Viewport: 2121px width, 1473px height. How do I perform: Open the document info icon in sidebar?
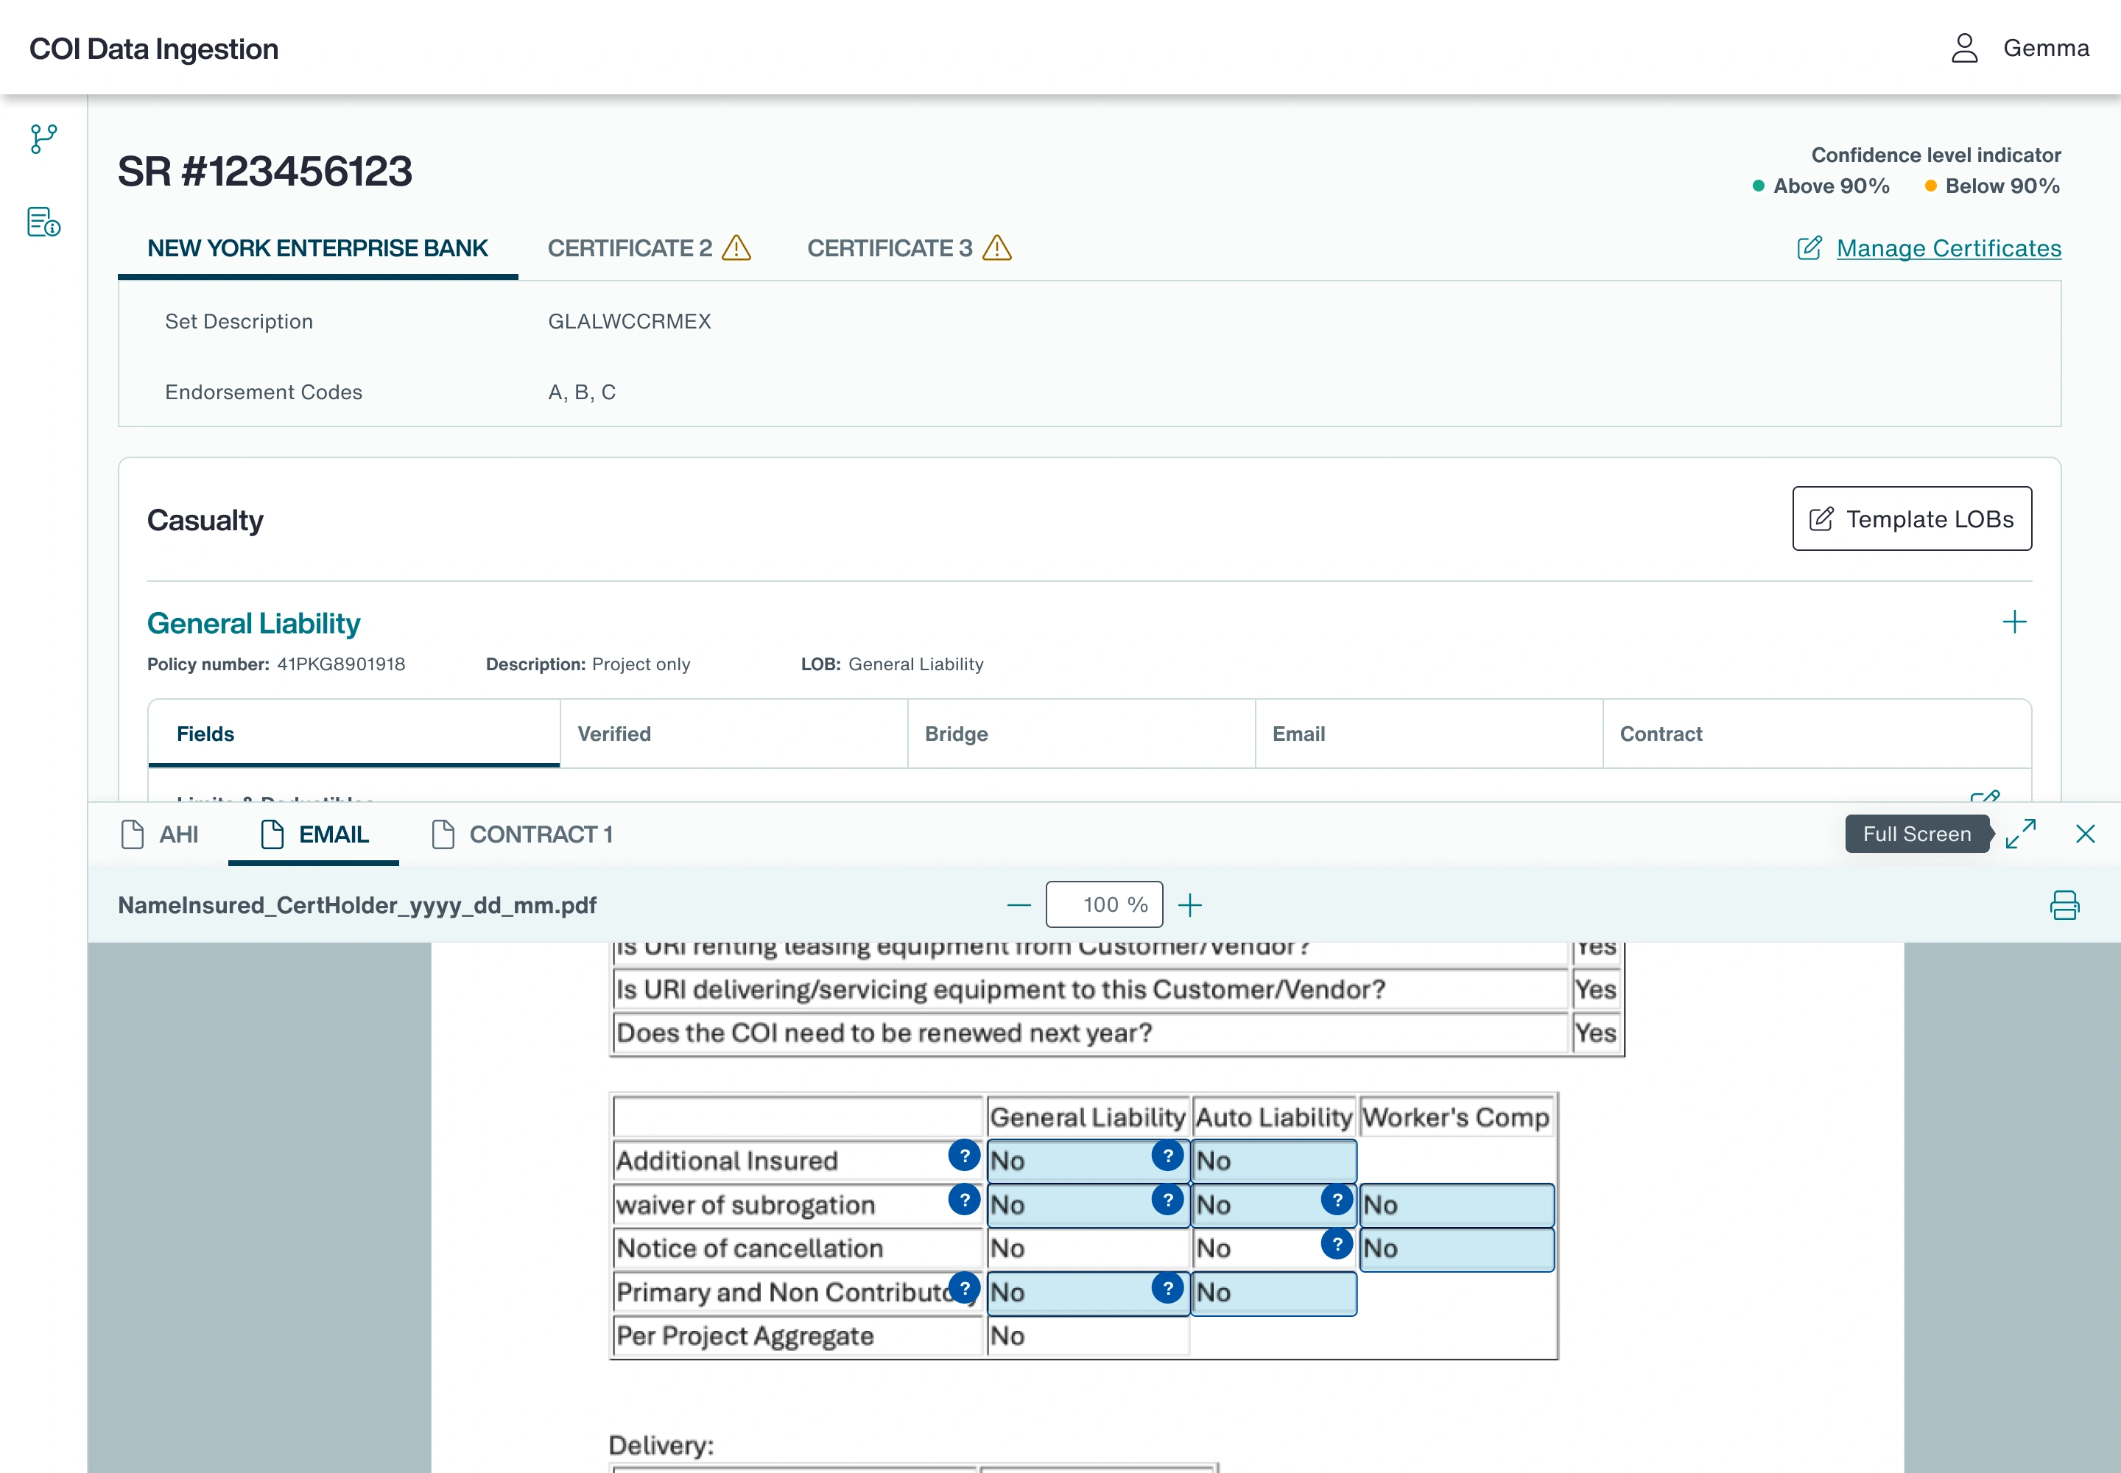pyautogui.click(x=43, y=222)
